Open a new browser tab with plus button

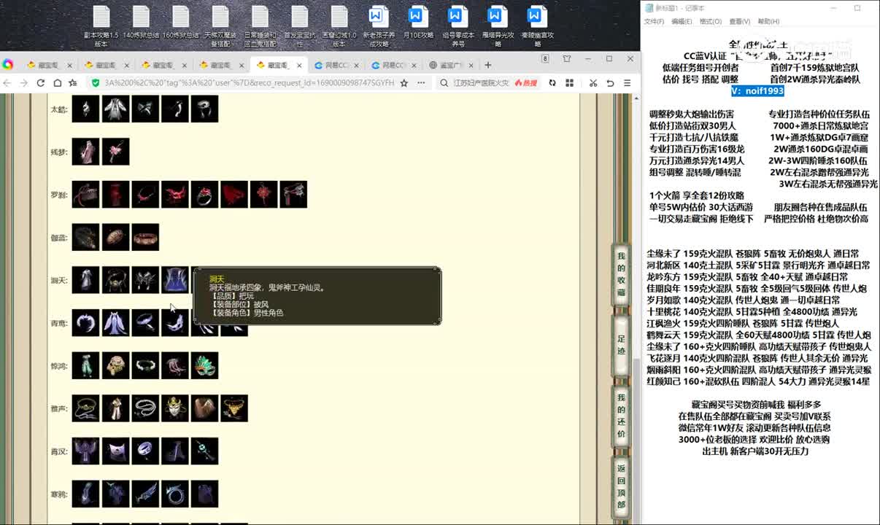pyautogui.click(x=487, y=65)
